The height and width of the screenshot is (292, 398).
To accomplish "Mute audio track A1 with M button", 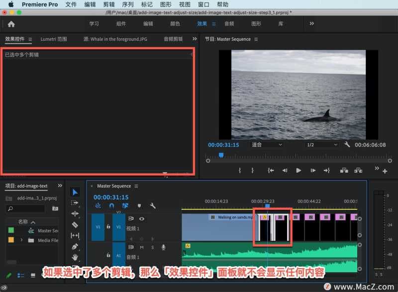I will pos(142,247).
